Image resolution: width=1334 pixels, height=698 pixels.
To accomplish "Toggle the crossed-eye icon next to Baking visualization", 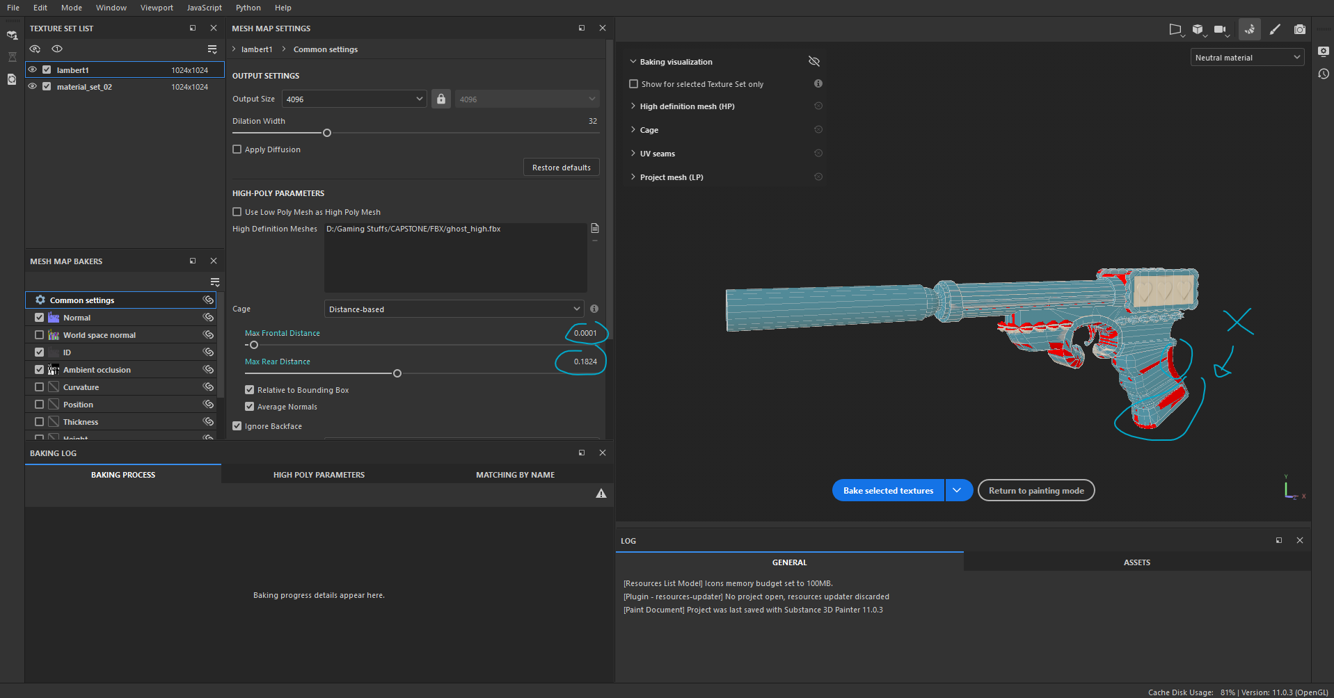I will 813,62.
